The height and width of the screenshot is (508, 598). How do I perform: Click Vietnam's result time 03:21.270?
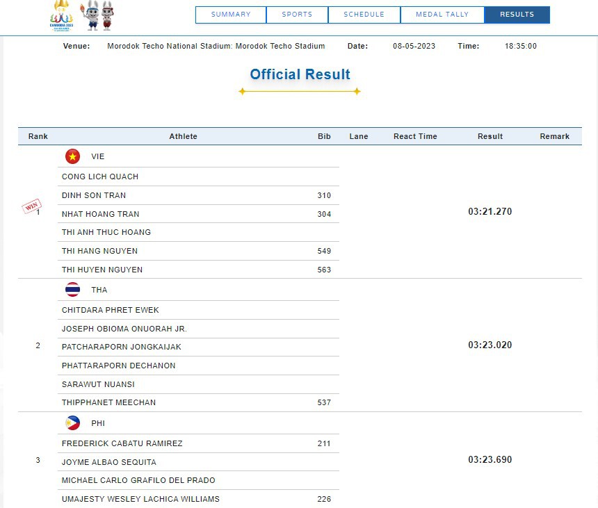pyautogui.click(x=490, y=211)
